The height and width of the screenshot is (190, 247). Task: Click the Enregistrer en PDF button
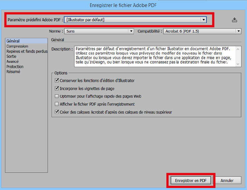[x=191, y=180]
